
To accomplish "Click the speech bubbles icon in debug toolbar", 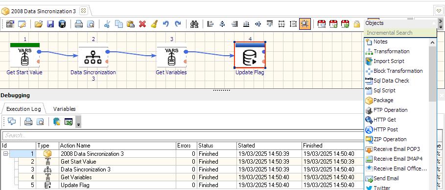I will coord(12,122).
